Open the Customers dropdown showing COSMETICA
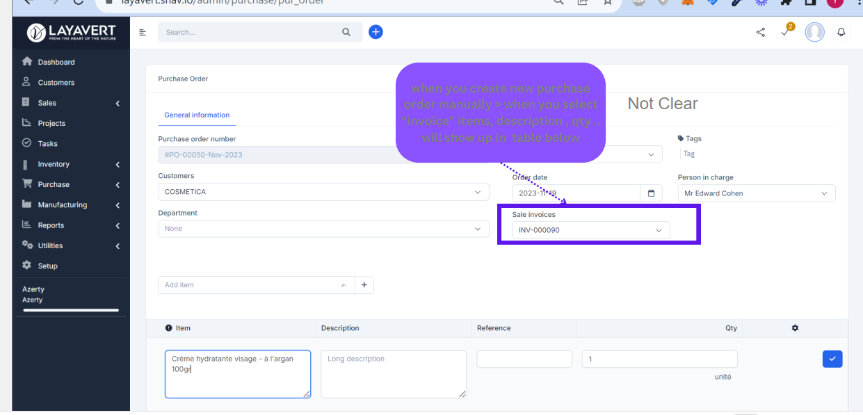 pyautogui.click(x=323, y=192)
